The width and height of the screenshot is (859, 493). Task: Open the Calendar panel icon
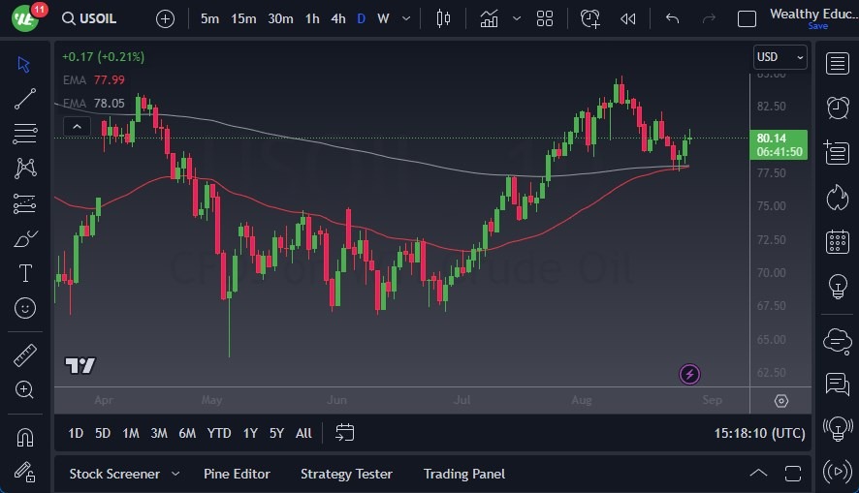(x=837, y=242)
